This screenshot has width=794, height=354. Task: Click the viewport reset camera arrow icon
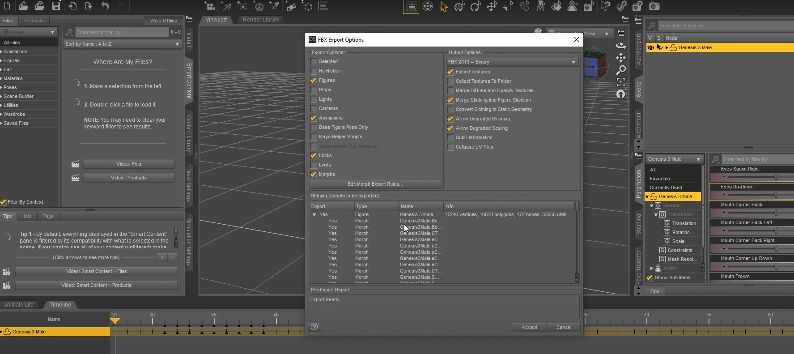621,94
